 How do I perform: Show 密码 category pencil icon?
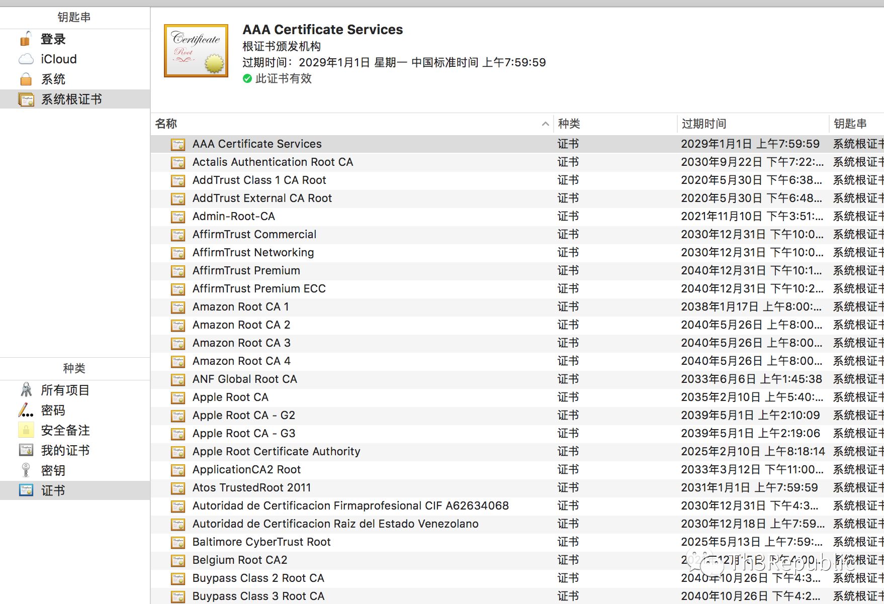tap(26, 410)
